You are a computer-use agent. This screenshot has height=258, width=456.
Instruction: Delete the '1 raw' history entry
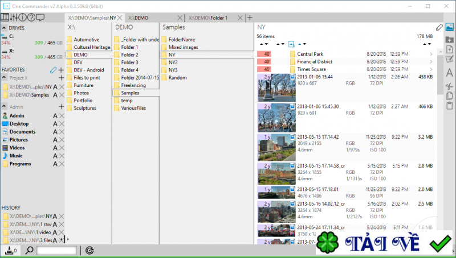pos(62,224)
